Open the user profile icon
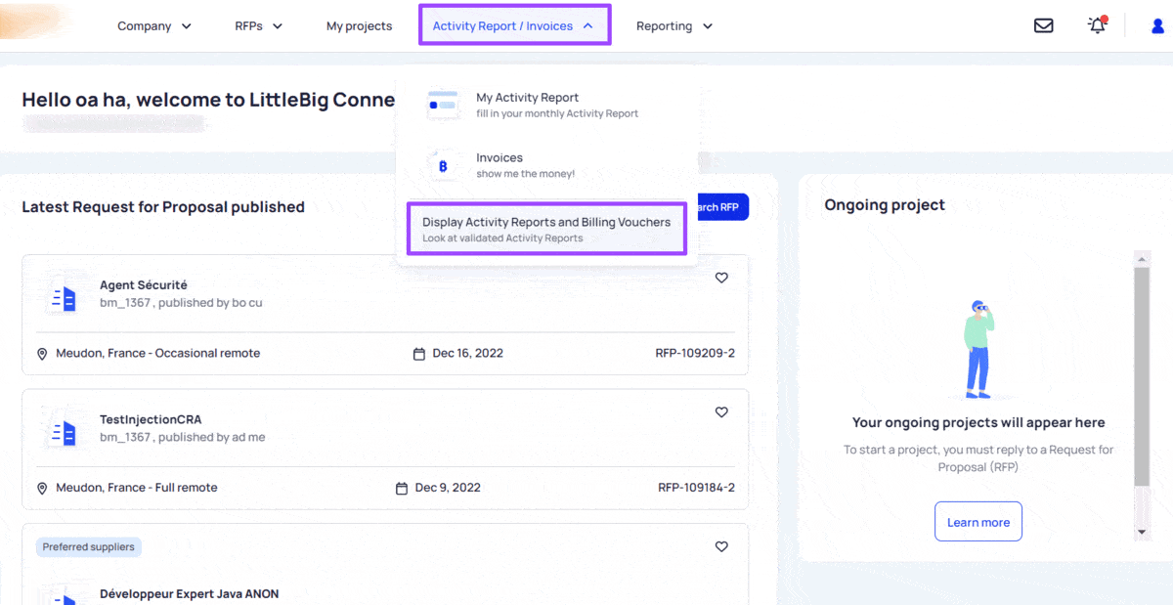This screenshot has height=605, width=1173. (1158, 26)
